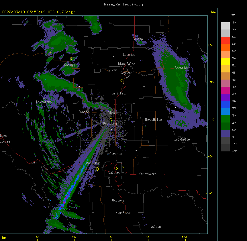Click the Base_Reflectivity title text
Screen dimensions: 247x241
tap(123, 4)
